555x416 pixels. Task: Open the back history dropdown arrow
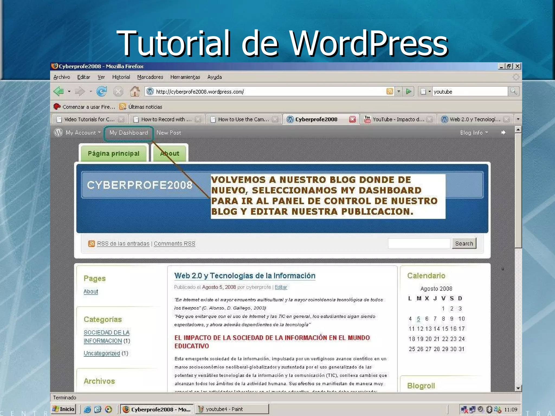click(69, 92)
